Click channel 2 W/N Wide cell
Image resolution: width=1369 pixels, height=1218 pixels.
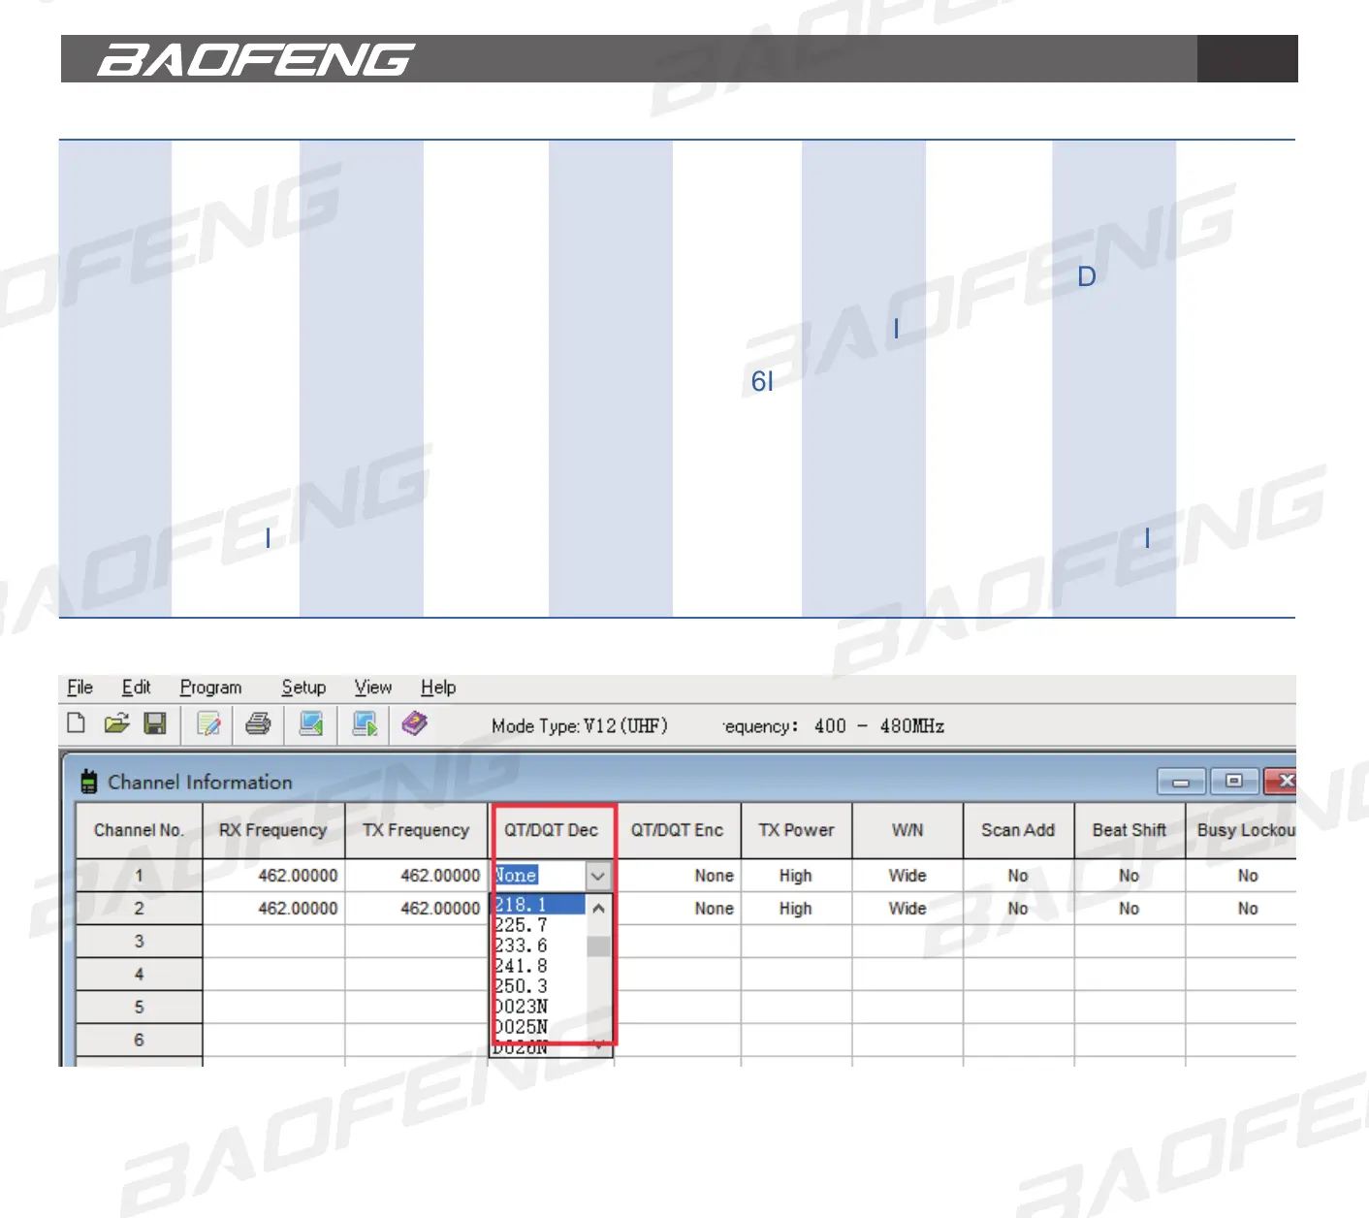click(907, 909)
